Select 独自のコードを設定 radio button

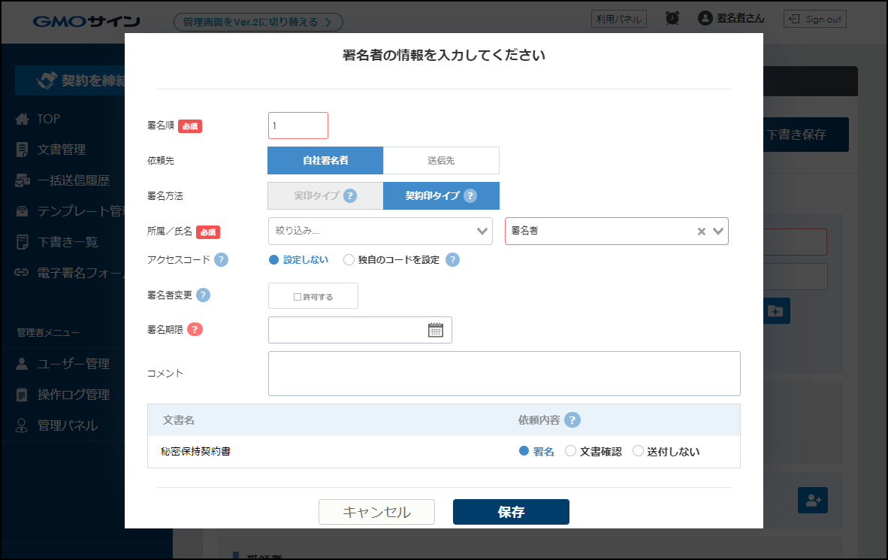tap(349, 260)
